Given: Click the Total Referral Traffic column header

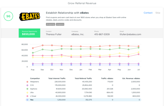Looking at the screenshot, I should point(83,78).
